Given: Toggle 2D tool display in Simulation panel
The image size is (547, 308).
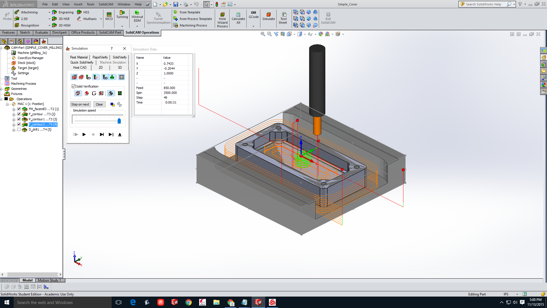Looking at the screenshot, I should [x=88, y=77].
